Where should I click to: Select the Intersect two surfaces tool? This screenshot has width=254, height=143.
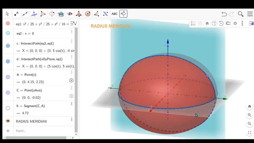click(x=61, y=14)
